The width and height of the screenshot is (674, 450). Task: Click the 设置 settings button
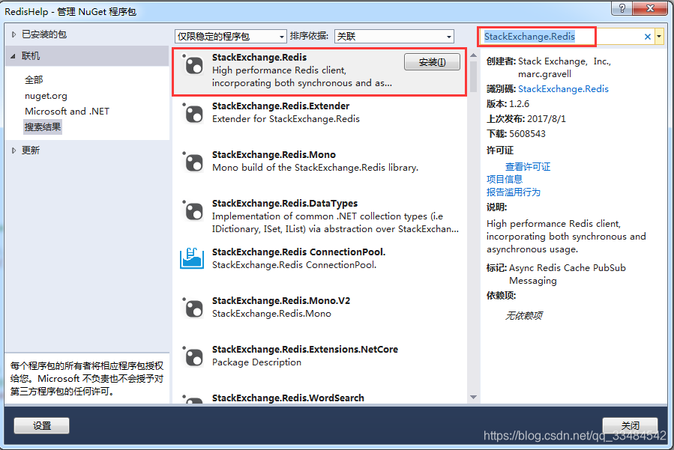42,425
